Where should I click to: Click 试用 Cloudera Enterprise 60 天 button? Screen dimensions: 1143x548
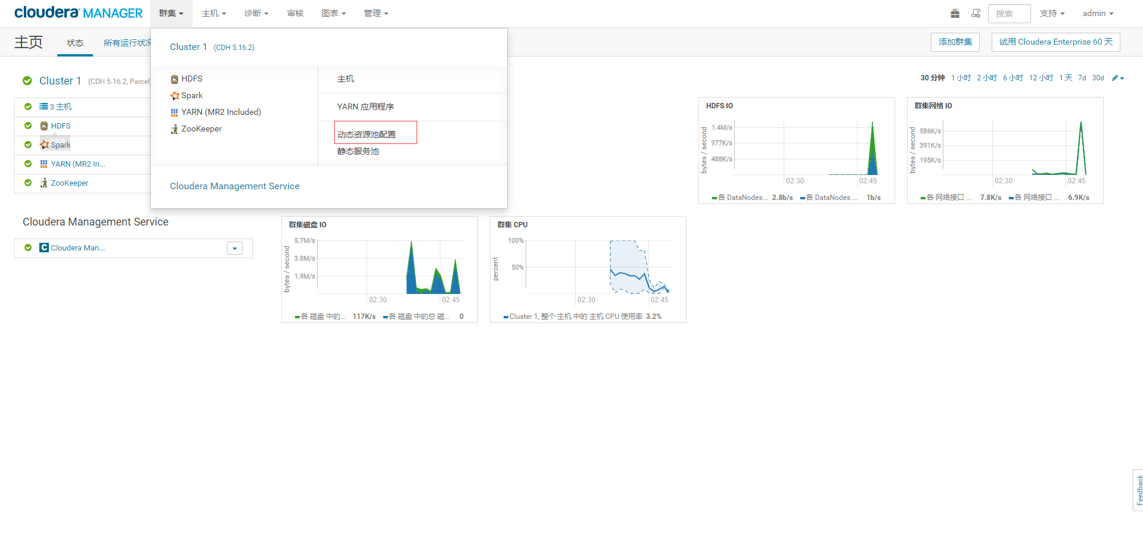pyautogui.click(x=1056, y=42)
